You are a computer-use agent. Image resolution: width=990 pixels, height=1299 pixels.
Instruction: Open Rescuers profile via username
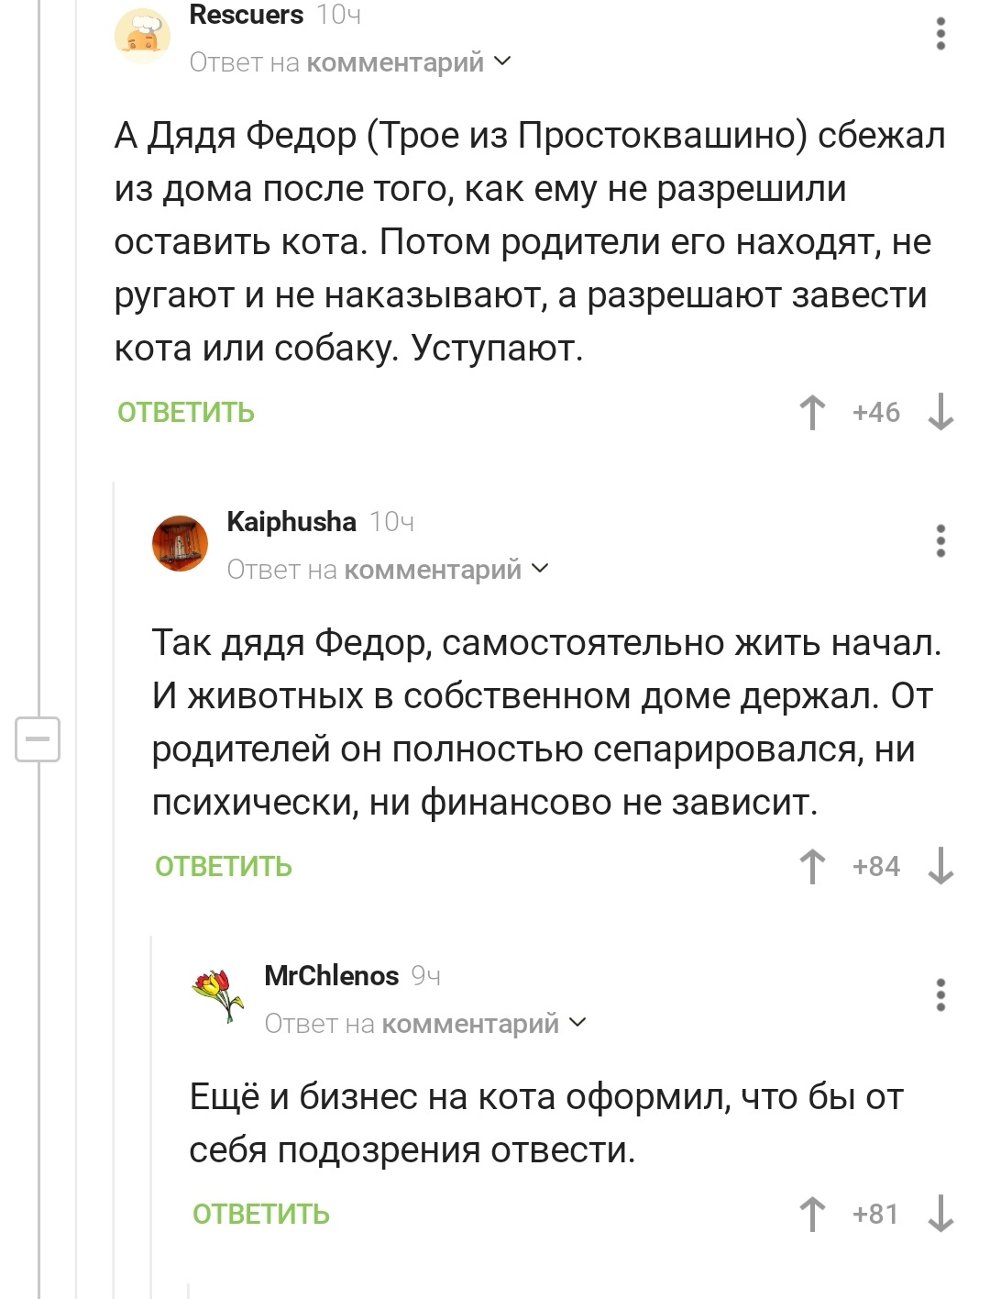[246, 15]
